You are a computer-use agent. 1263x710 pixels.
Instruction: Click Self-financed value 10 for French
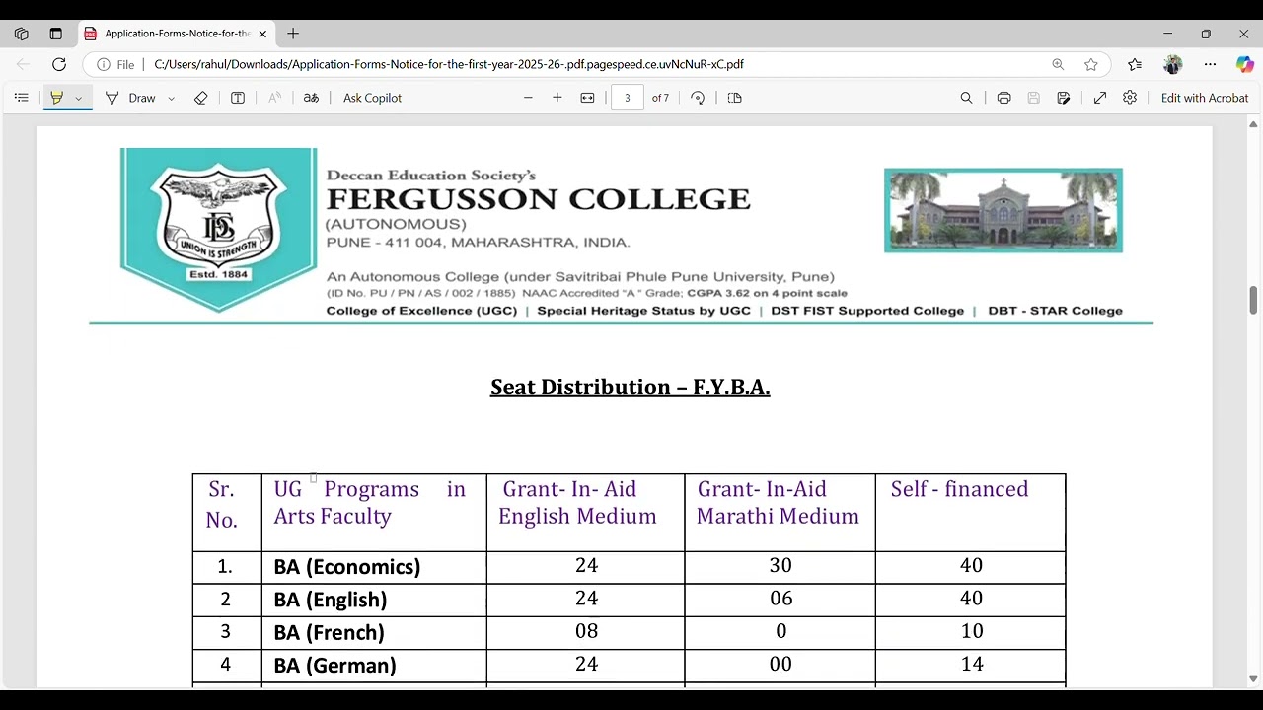click(972, 631)
